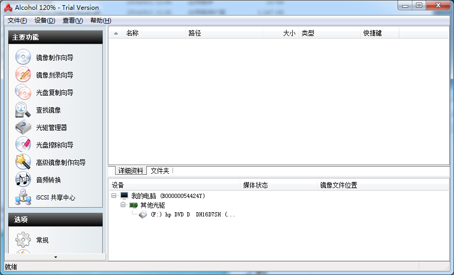Switch to the 文件夹 tab
Image resolution: width=454 pixels, height=275 pixels.
click(160, 171)
